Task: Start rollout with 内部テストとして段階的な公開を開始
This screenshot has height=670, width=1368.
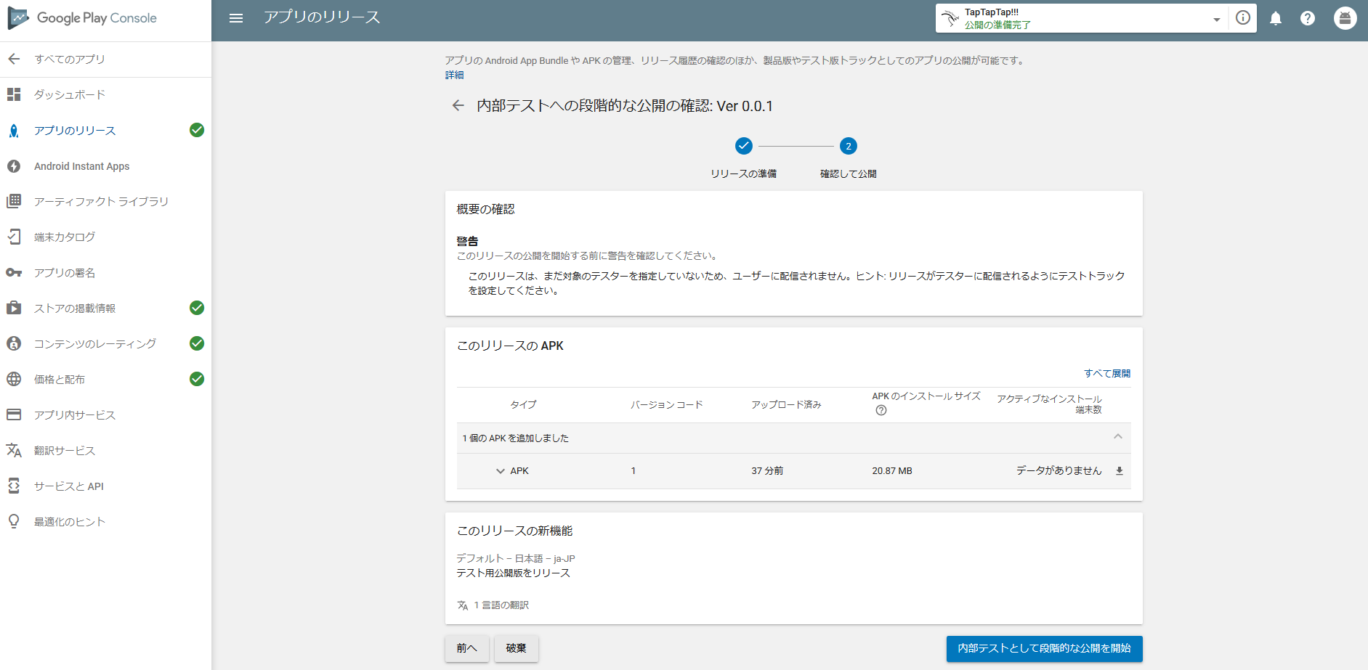Action: [x=1044, y=648]
